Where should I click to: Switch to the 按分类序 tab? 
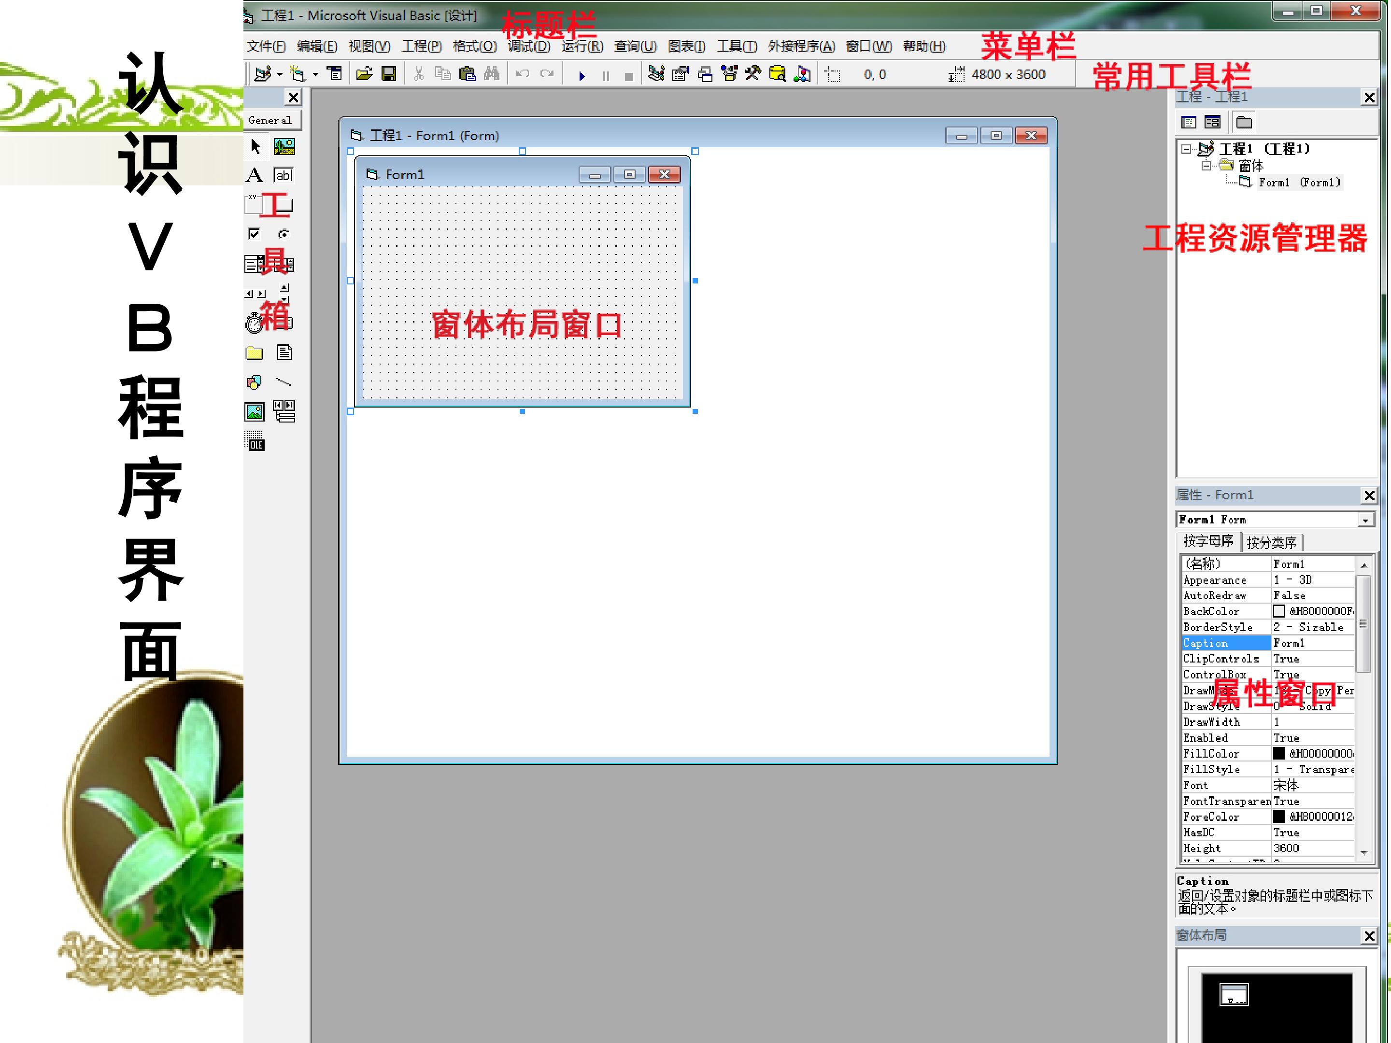pyautogui.click(x=1272, y=543)
